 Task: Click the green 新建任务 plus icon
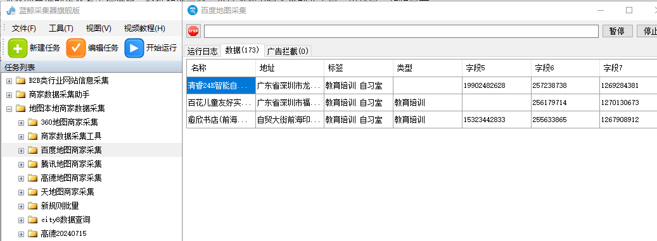point(18,48)
